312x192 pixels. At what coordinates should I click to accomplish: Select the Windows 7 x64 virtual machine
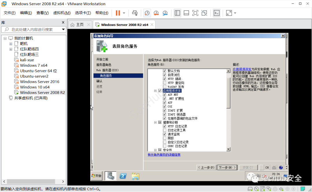[34, 65]
